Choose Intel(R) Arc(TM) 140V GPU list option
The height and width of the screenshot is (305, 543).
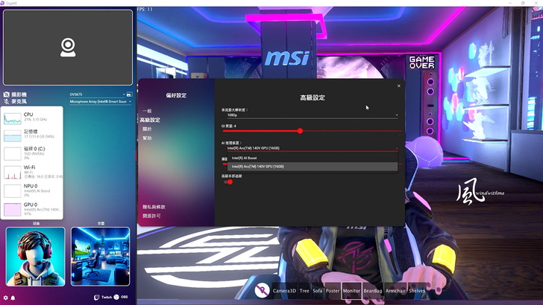click(x=313, y=167)
